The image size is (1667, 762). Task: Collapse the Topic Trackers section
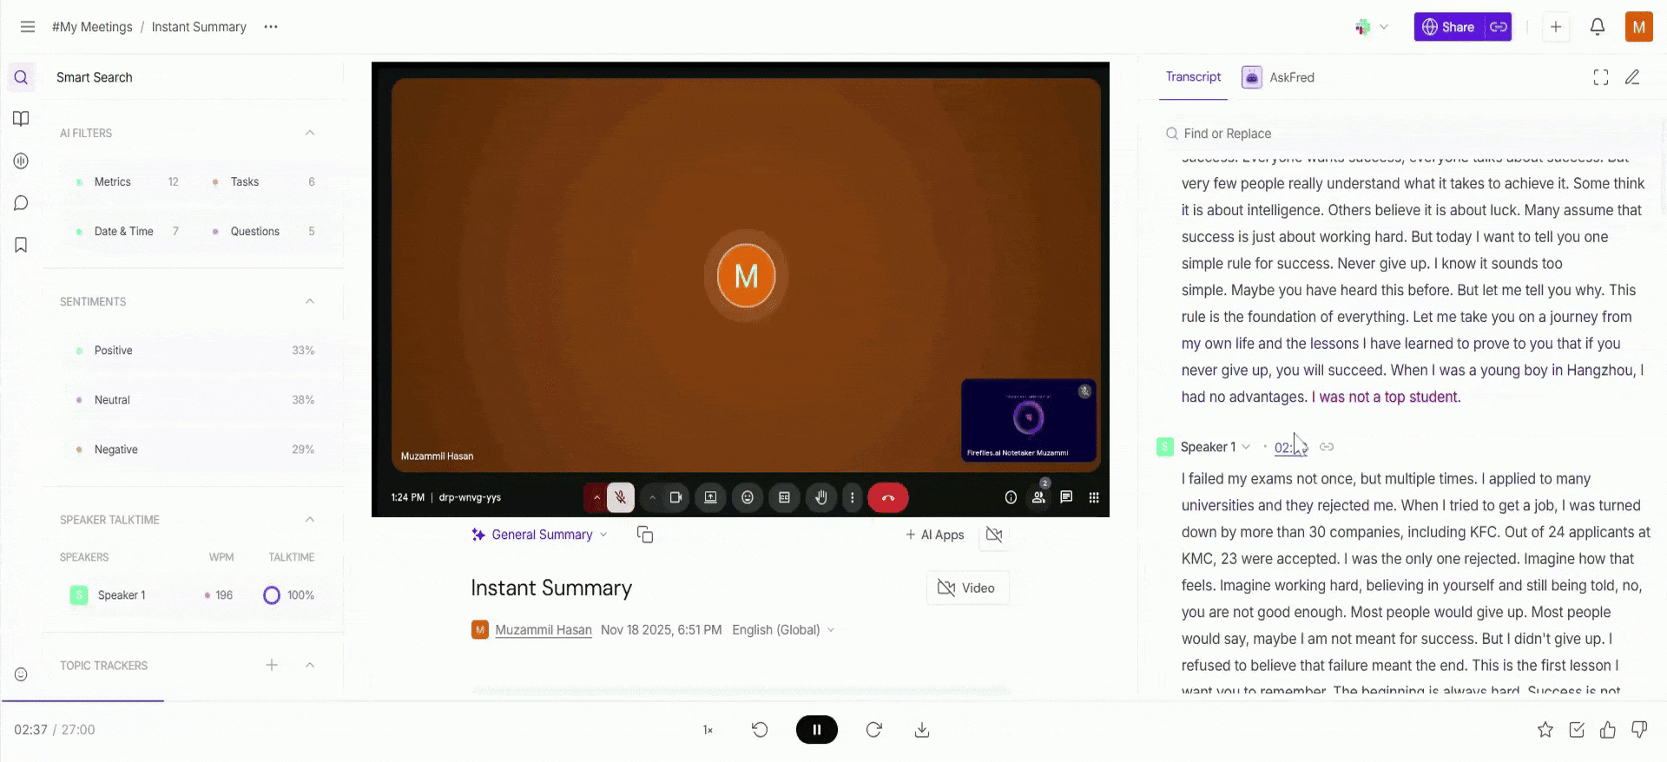coord(310,665)
